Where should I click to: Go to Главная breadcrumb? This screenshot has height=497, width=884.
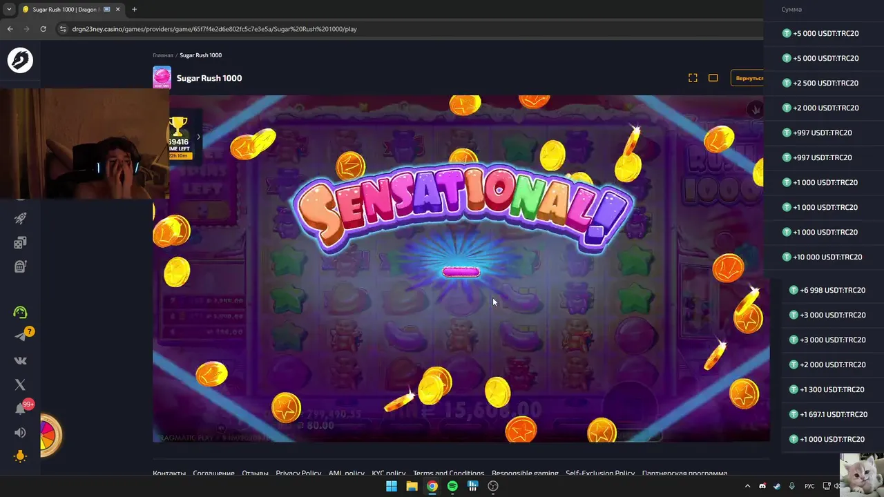pos(163,55)
